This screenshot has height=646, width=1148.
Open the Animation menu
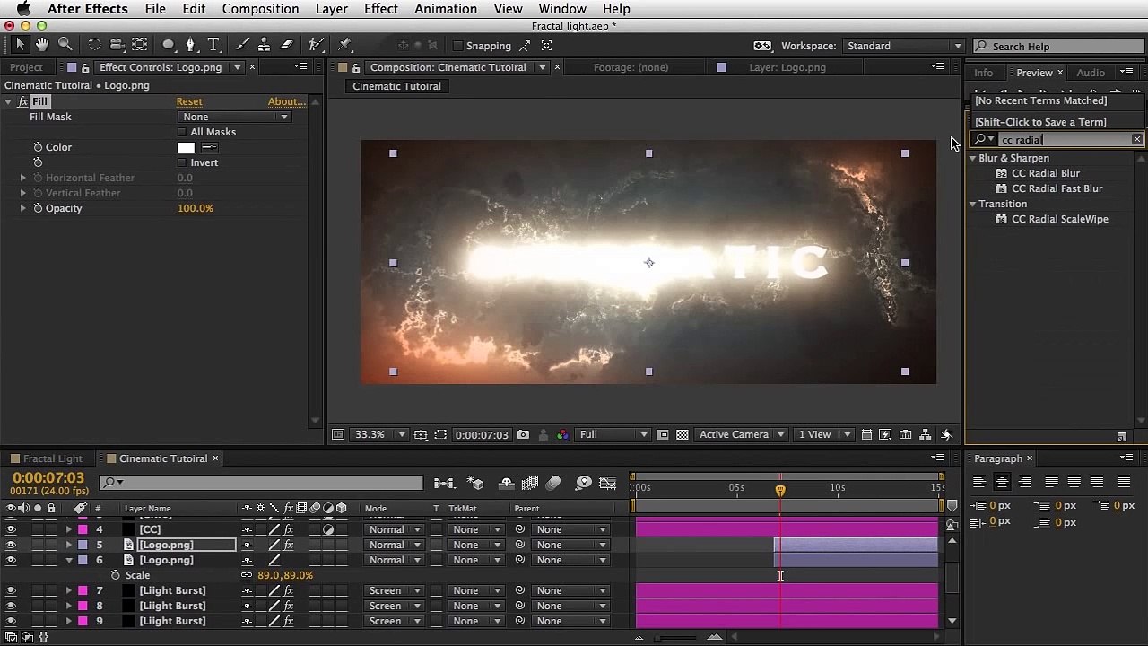pyautogui.click(x=446, y=9)
